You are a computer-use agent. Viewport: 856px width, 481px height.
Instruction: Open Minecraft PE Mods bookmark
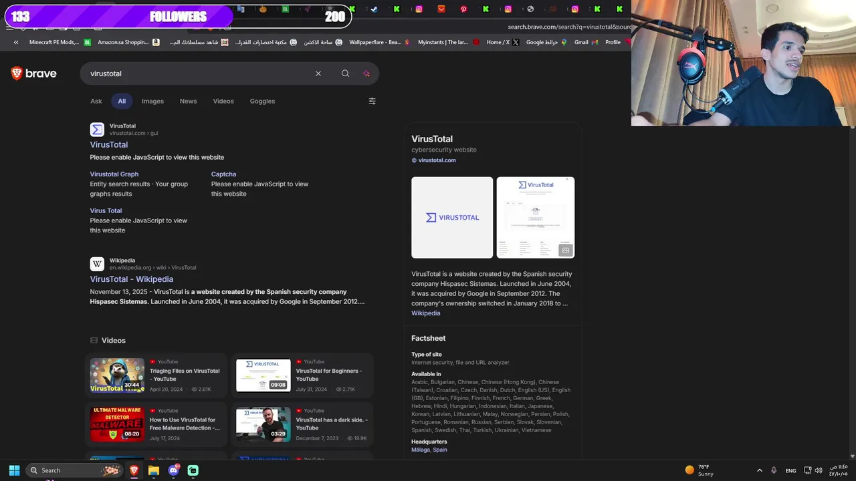point(60,42)
